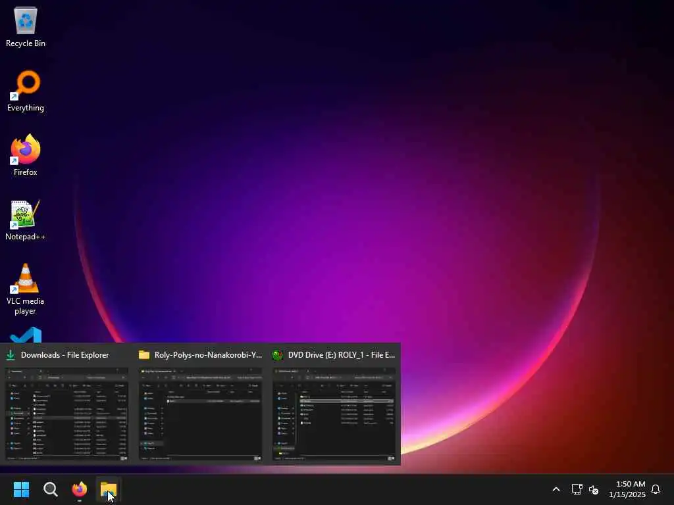Show hidden system tray icons
This screenshot has width=674, height=505.
556,489
